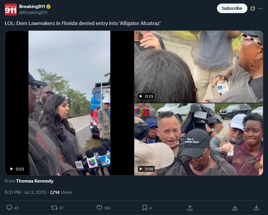Click the rightmost download arrow icon

pos(256,208)
